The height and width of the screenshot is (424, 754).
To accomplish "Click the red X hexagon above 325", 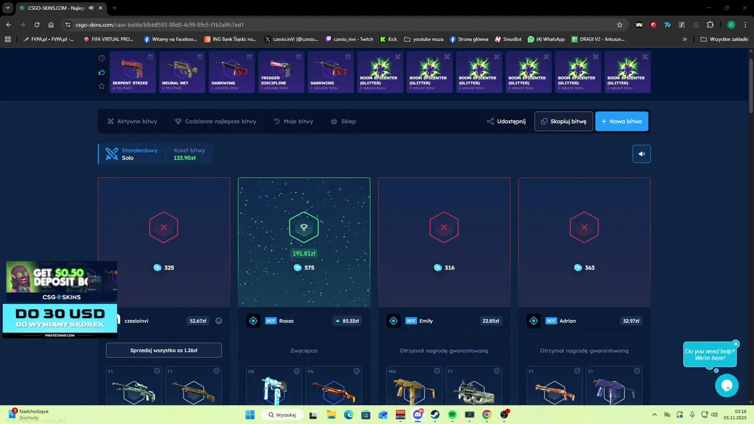I will (x=164, y=227).
